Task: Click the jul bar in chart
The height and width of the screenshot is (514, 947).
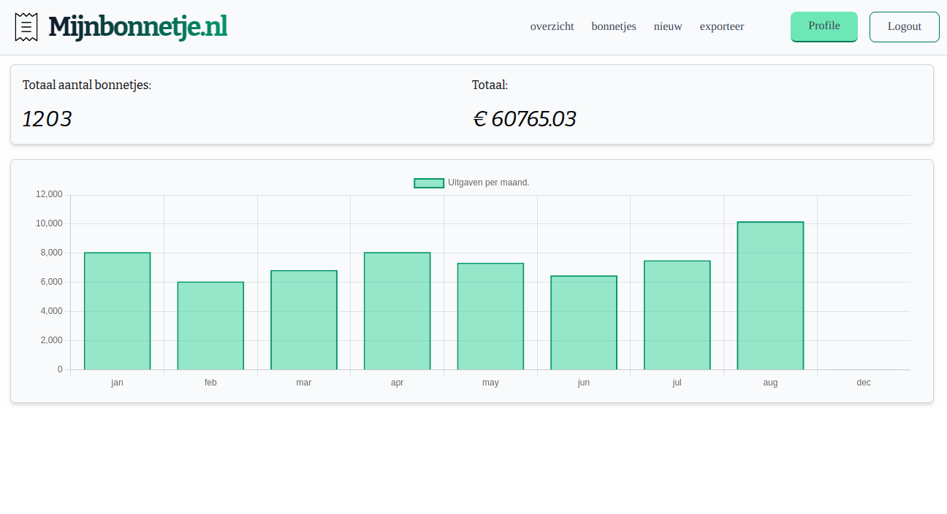Action: (677, 315)
